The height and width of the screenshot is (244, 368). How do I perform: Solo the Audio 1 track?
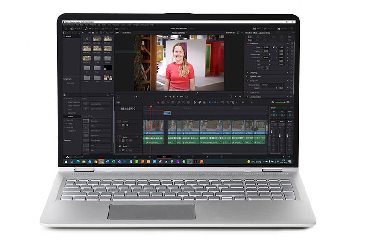(127, 141)
